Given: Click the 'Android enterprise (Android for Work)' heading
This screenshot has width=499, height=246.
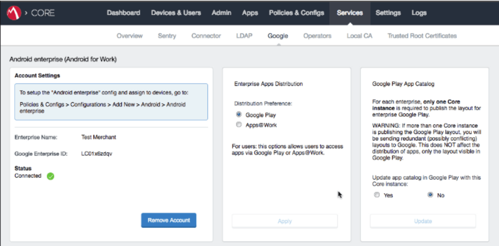Looking at the screenshot, I should (x=63, y=59).
